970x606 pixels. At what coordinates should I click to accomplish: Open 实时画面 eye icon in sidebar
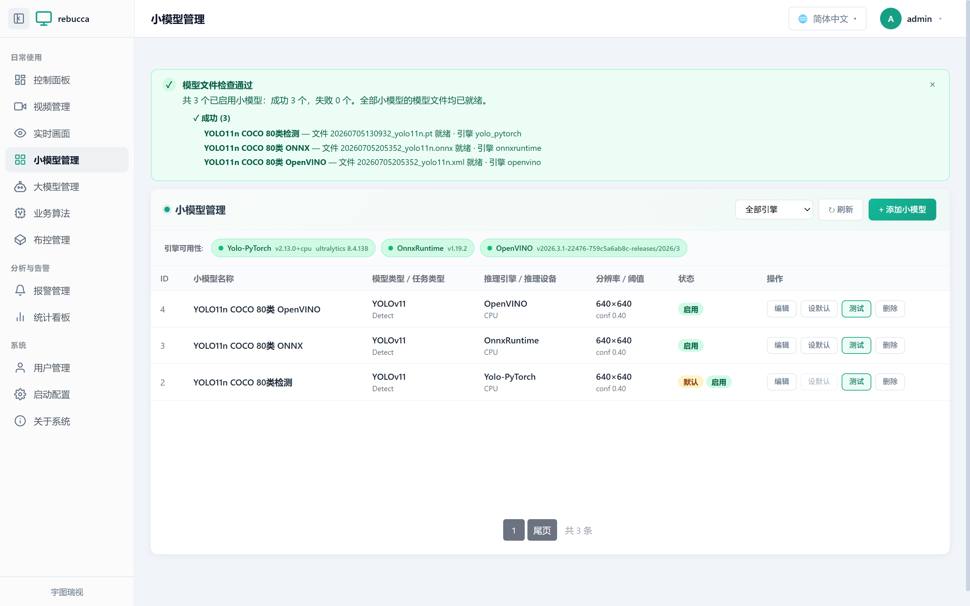[x=20, y=133]
